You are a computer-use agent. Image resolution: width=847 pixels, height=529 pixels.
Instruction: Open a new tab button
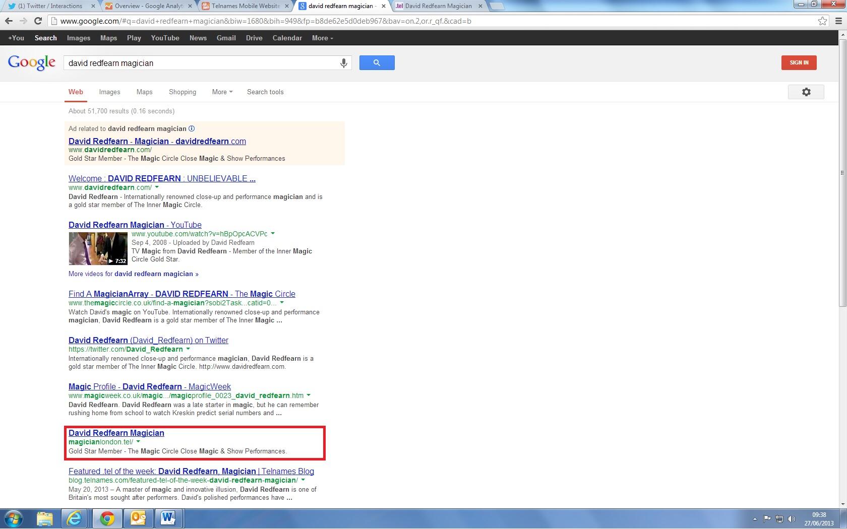pyautogui.click(x=497, y=6)
